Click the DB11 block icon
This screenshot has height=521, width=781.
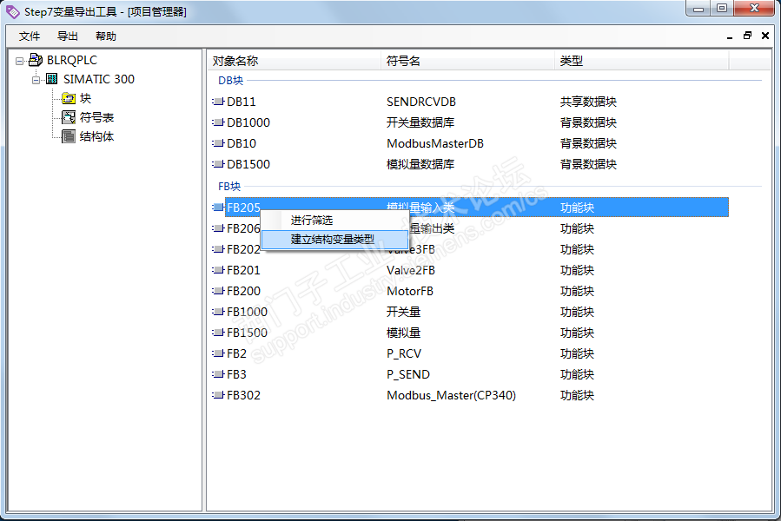point(219,102)
